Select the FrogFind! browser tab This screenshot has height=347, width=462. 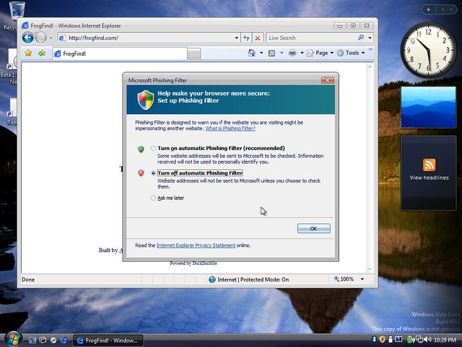[x=120, y=54]
